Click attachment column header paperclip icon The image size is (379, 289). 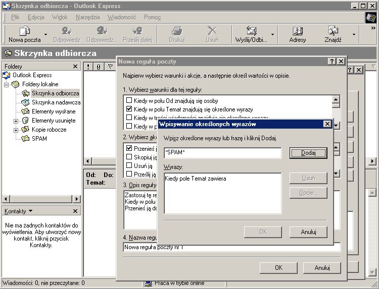(x=99, y=67)
